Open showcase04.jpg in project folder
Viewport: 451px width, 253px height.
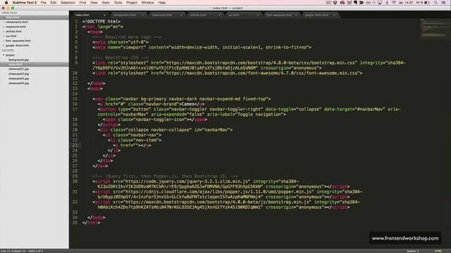pos(18,83)
